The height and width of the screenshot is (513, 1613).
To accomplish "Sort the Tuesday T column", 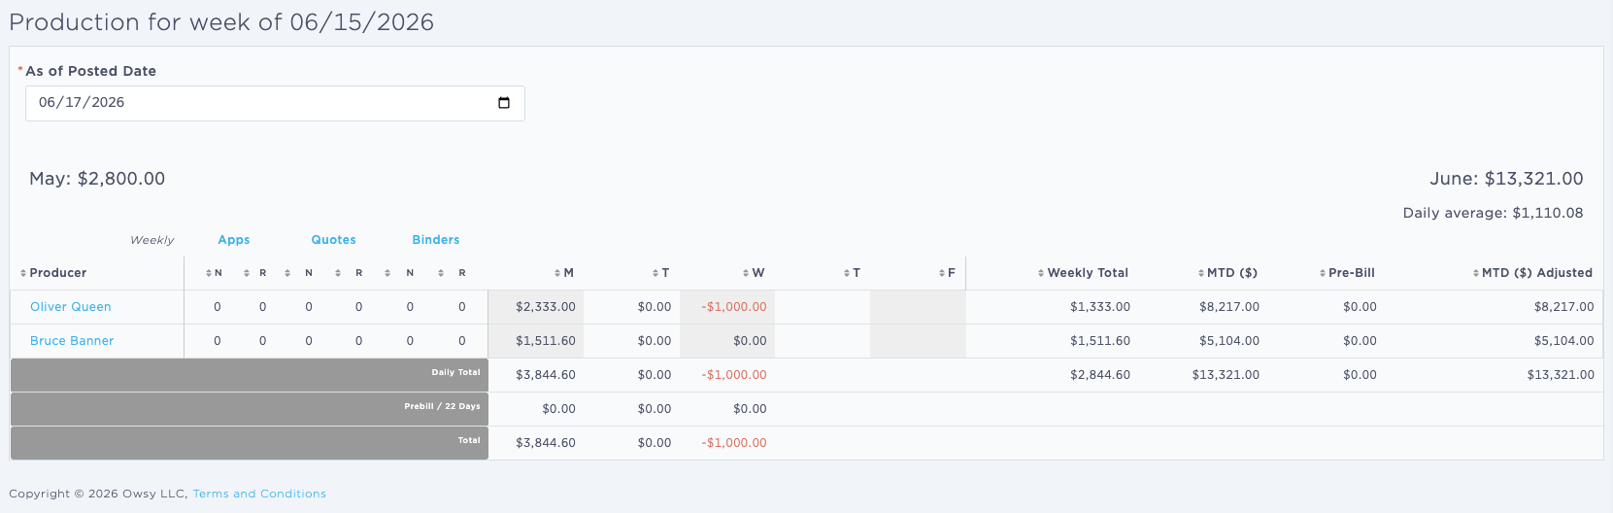I will coord(660,273).
